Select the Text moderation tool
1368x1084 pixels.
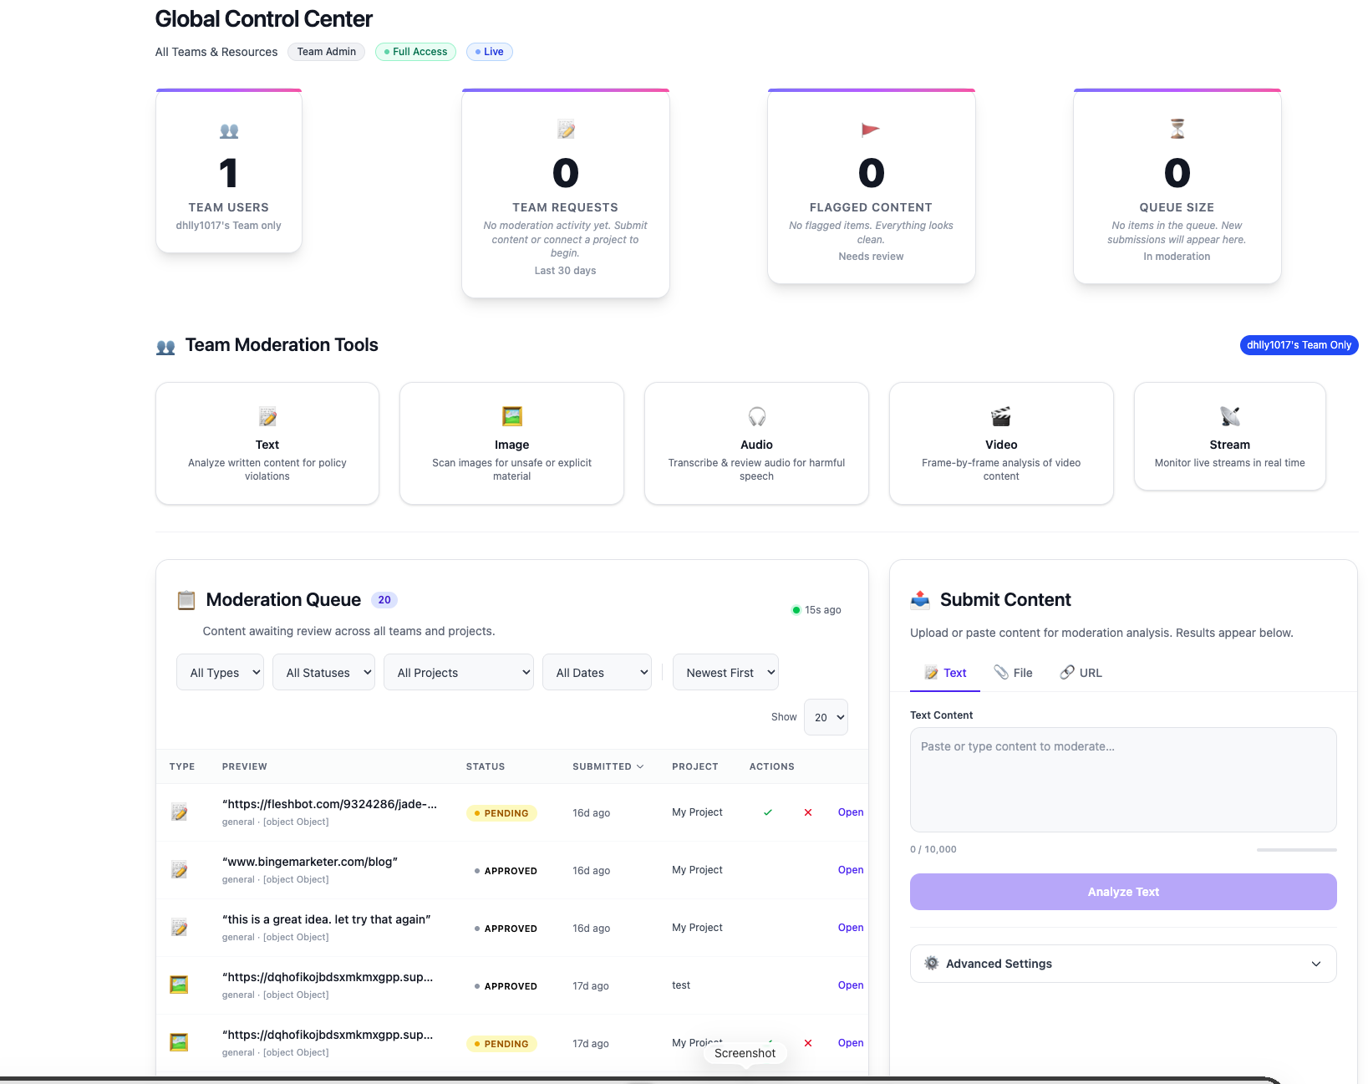(x=267, y=443)
